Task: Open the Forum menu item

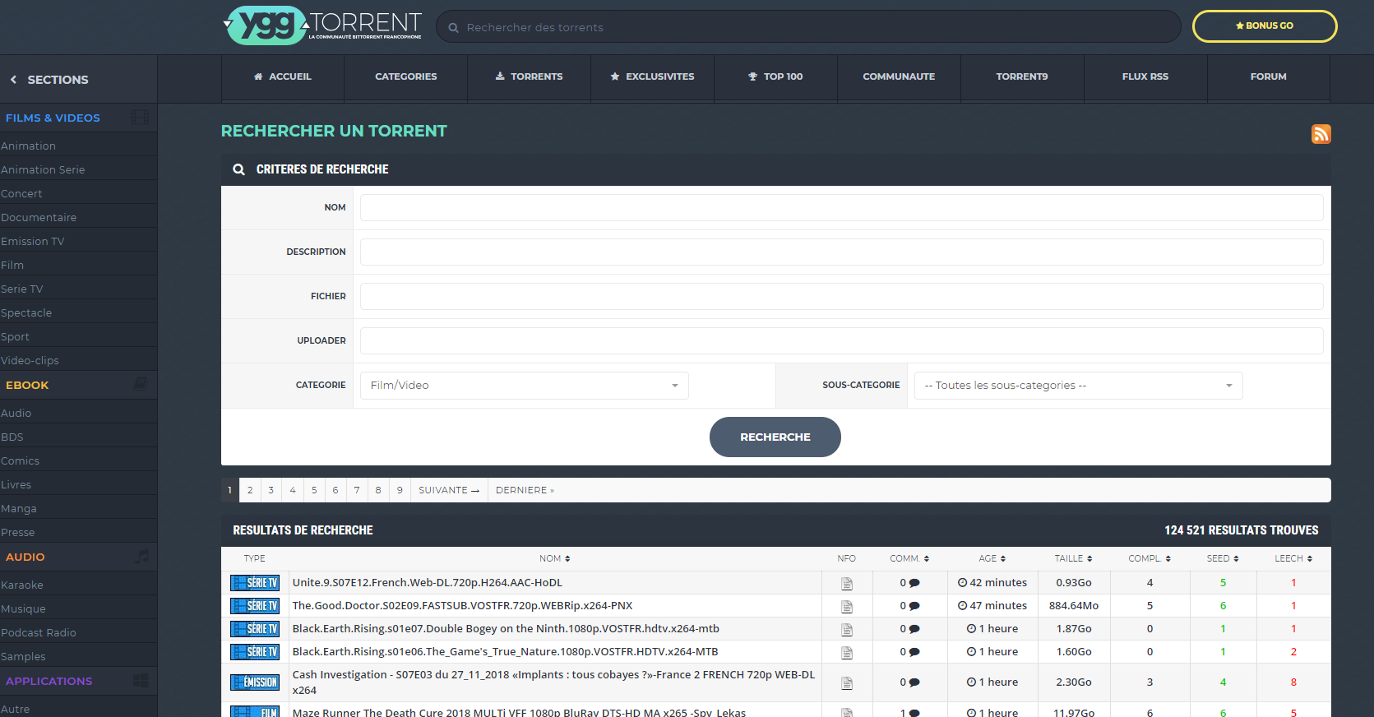Action: pyautogui.click(x=1269, y=77)
